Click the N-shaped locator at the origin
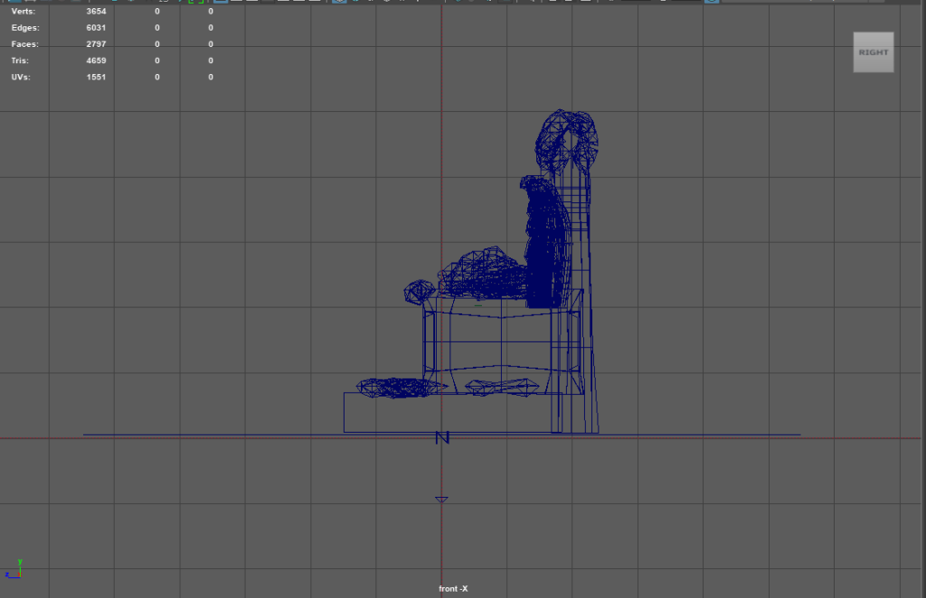 click(442, 438)
